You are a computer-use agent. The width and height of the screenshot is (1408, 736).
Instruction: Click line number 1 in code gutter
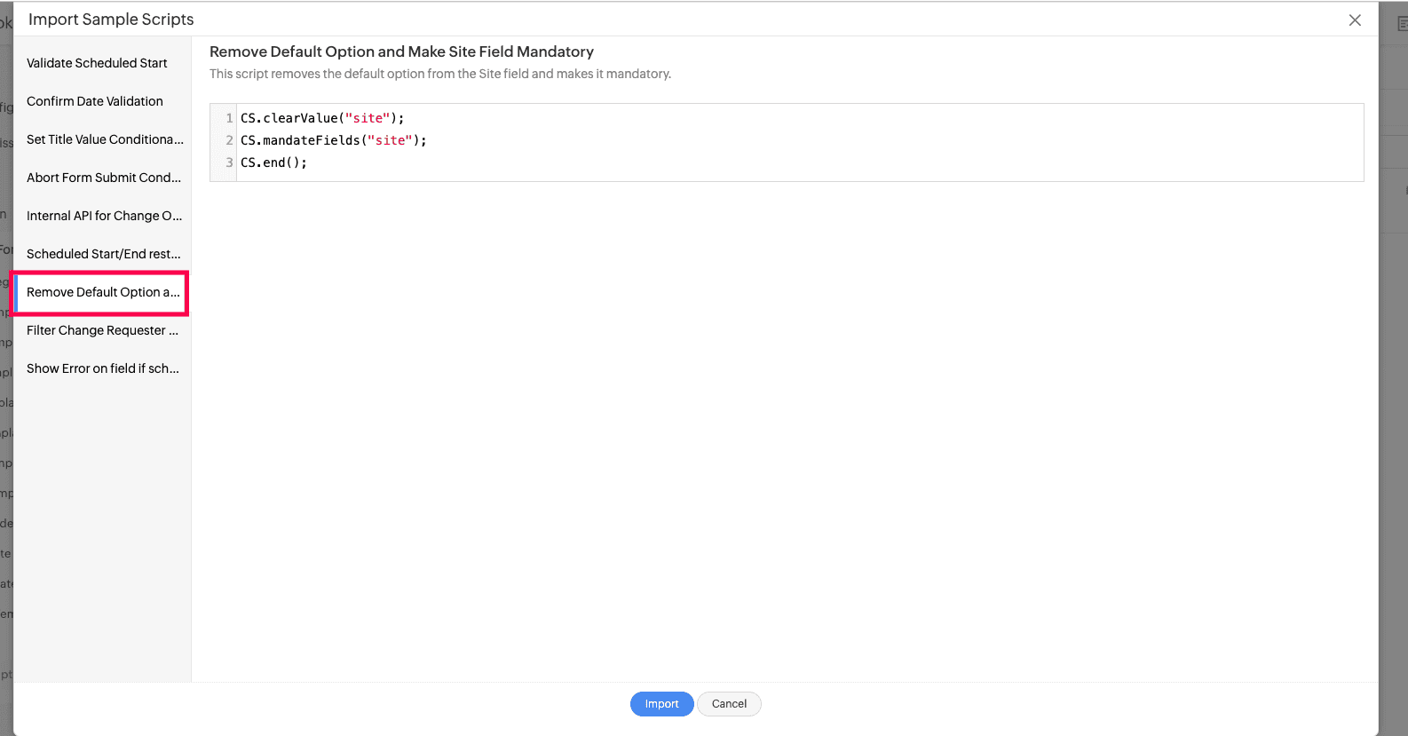(229, 118)
